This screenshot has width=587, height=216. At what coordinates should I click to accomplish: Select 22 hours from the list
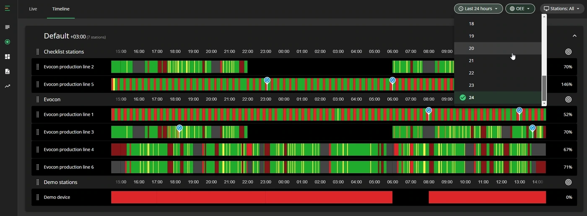[x=498, y=73]
